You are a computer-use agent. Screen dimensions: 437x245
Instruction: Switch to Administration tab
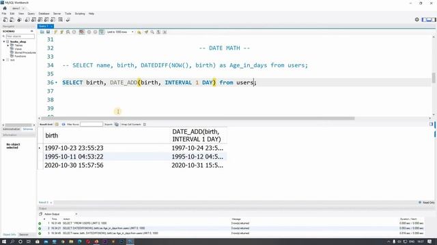[11, 129]
